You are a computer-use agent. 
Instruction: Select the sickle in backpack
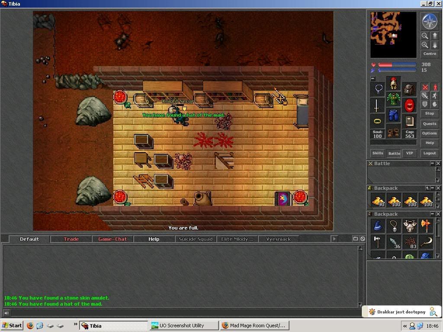(x=426, y=242)
